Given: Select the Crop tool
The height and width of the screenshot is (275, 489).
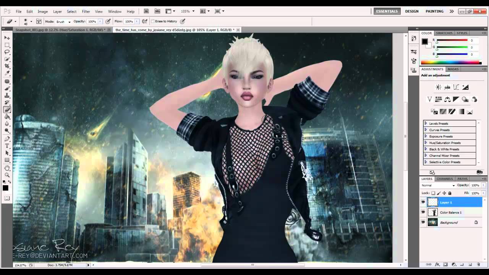Looking at the screenshot, I should pos(7,66).
